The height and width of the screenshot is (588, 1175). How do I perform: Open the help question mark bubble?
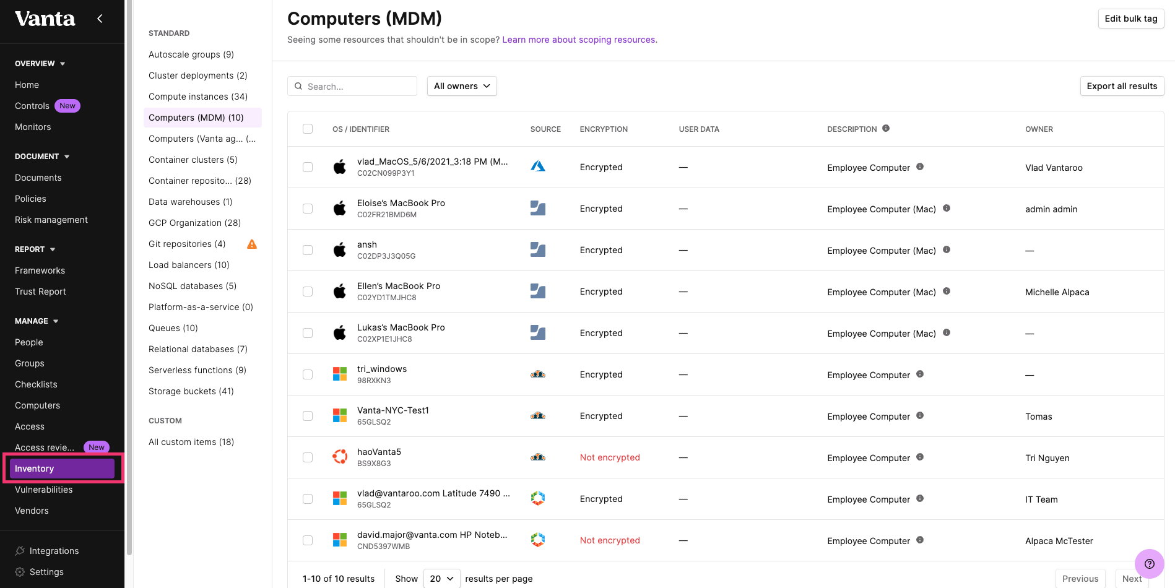click(x=1149, y=564)
